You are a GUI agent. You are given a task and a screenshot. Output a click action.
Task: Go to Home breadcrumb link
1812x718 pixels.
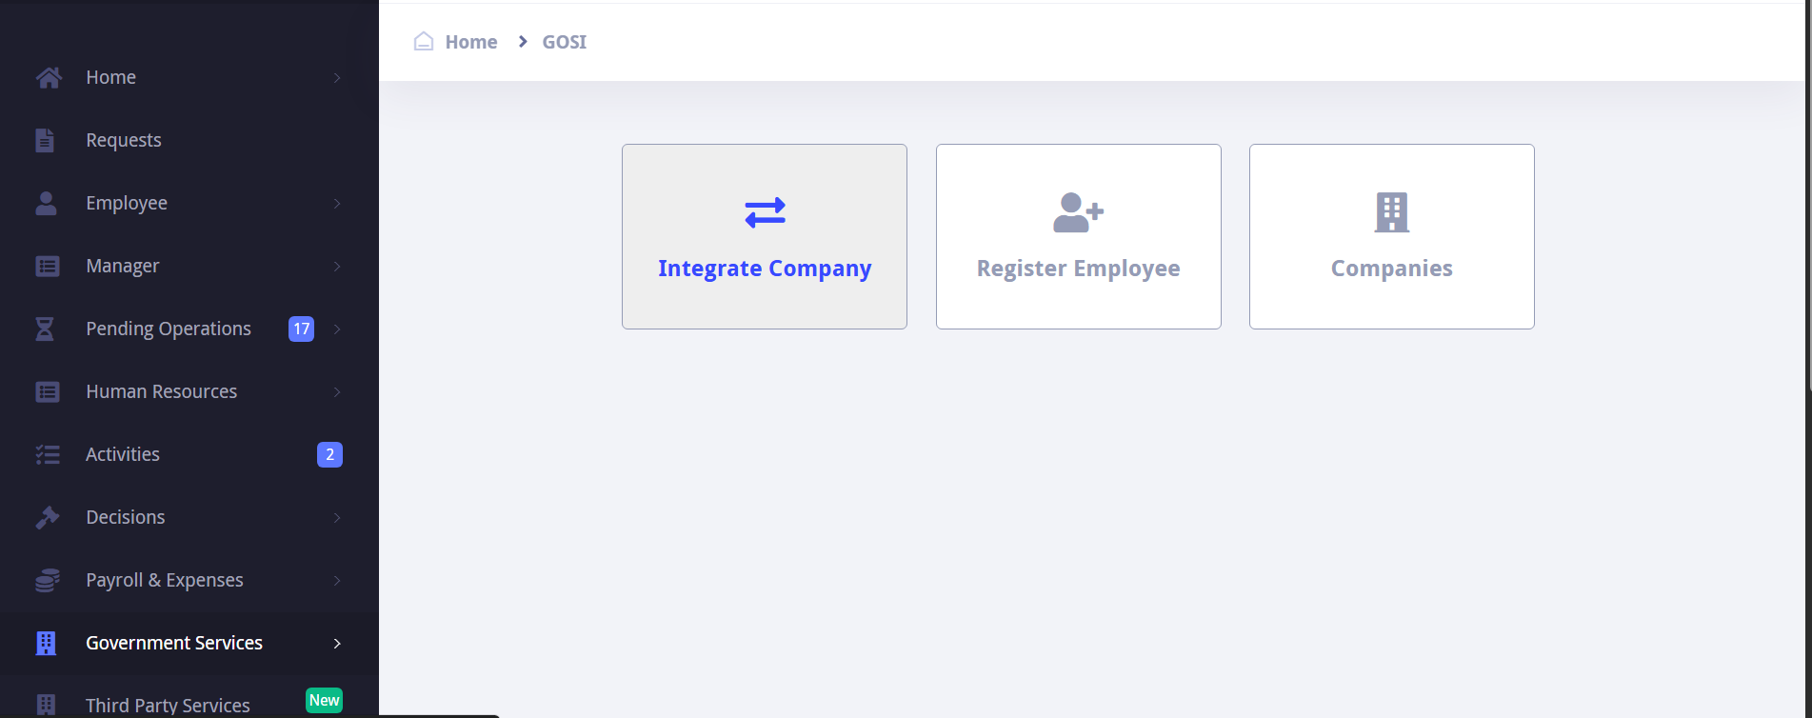(471, 42)
